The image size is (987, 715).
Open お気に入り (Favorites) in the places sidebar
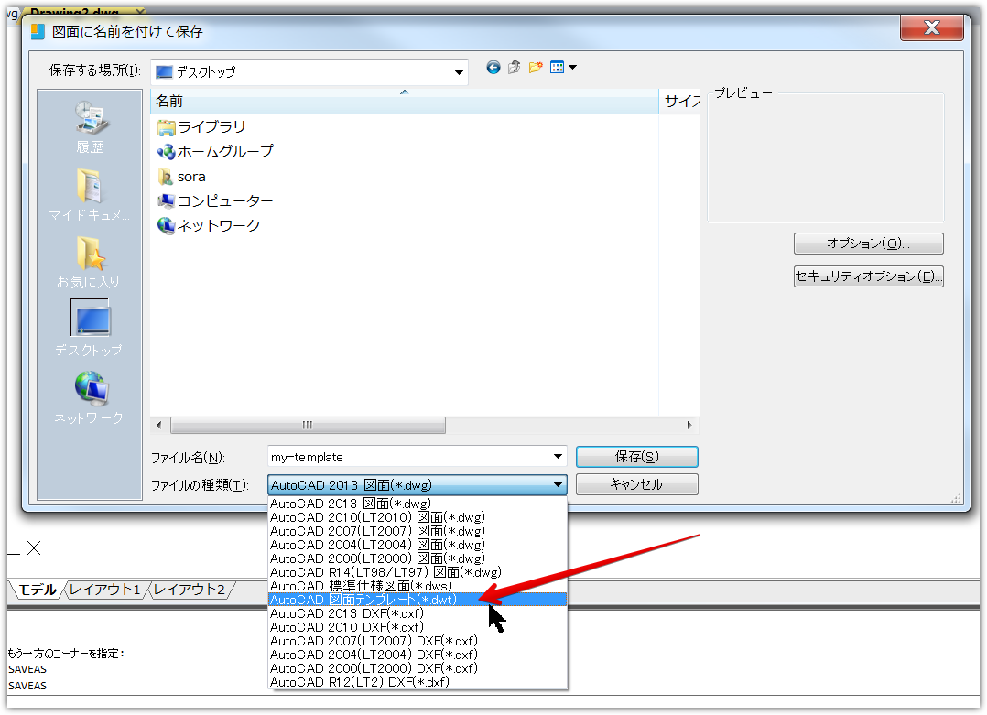[89, 263]
